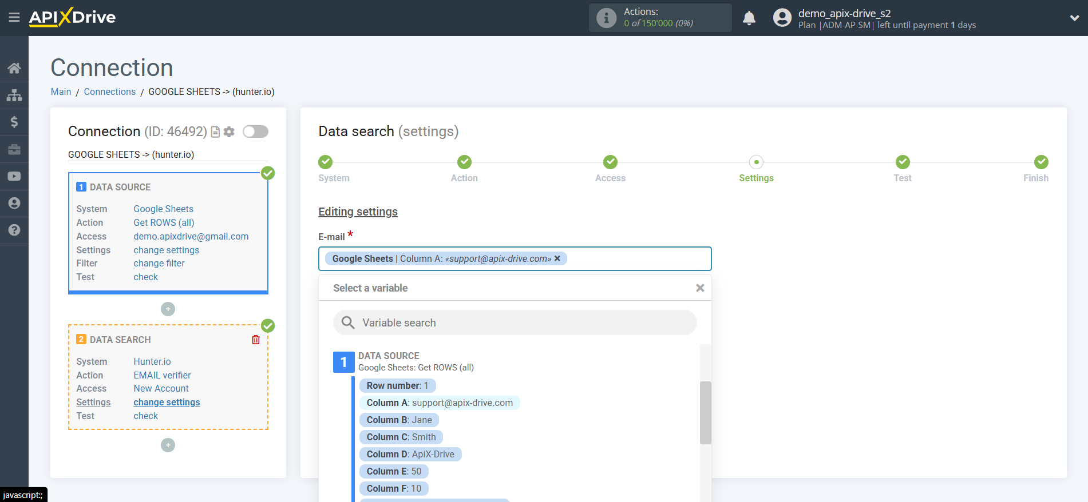Expand the account dropdown chevron
This screenshot has width=1088, height=502.
1074,18
